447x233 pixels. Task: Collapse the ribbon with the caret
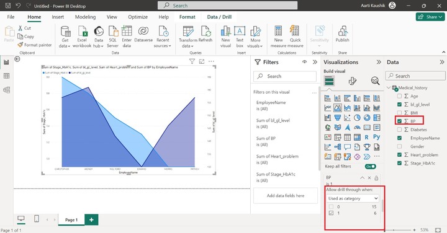point(443,52)
